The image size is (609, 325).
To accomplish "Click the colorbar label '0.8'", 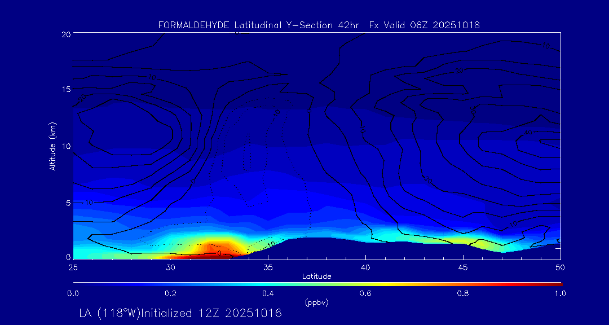I will pos(463,293).
